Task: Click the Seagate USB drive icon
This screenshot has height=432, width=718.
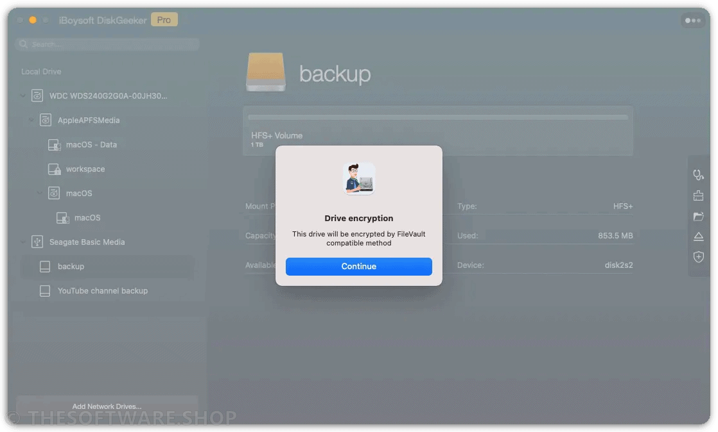Action: pos(37,242)
